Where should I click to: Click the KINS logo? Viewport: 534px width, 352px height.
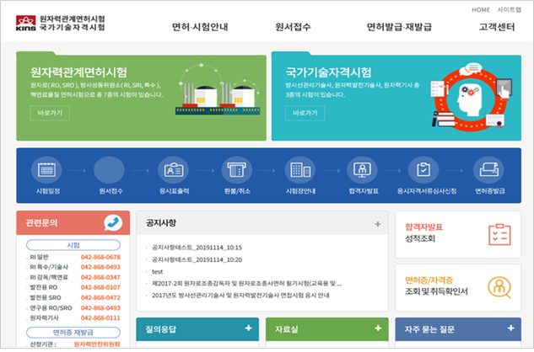pos(25,23)
